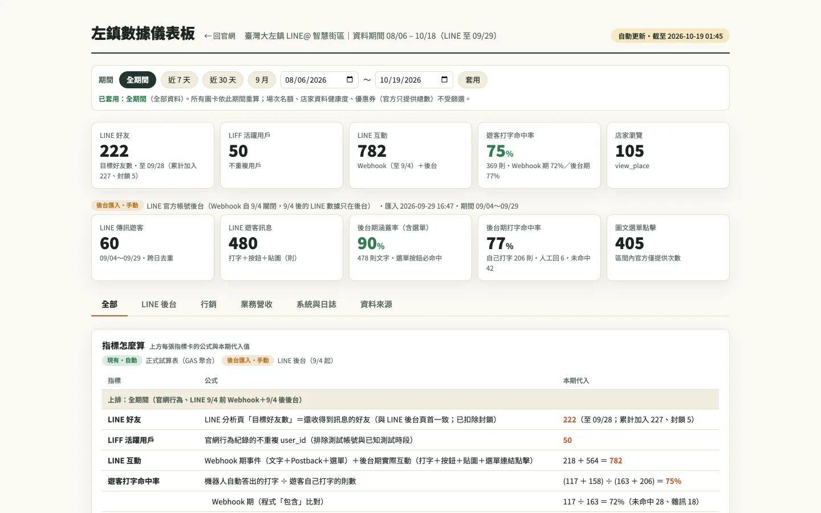Select the 圖文選單點擊 card value 405

pyautogui.click(x=629, y=243)
